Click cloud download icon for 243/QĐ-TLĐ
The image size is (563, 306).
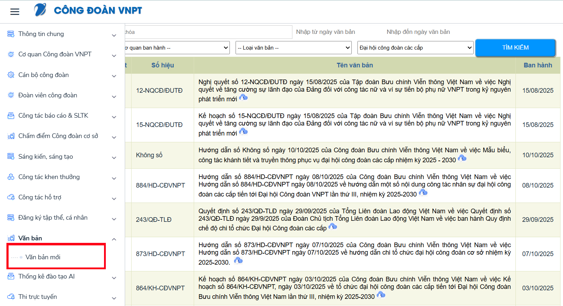[x=333, y=227]
